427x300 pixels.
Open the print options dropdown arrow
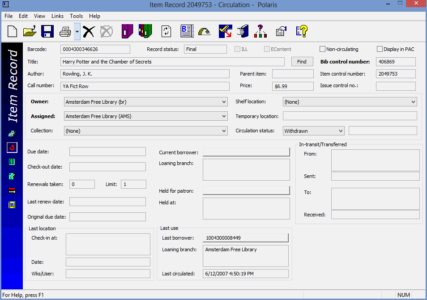pyautogui.click(x=77, y=31)
